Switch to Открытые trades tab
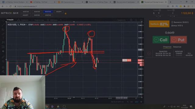This screenshot has height=109, width=195. (167, 47)
